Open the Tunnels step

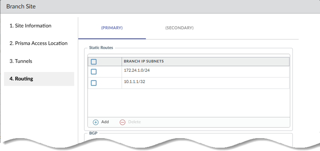pos(21,61)
